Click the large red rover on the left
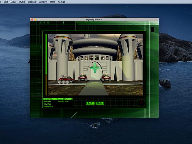 (64, 79)
